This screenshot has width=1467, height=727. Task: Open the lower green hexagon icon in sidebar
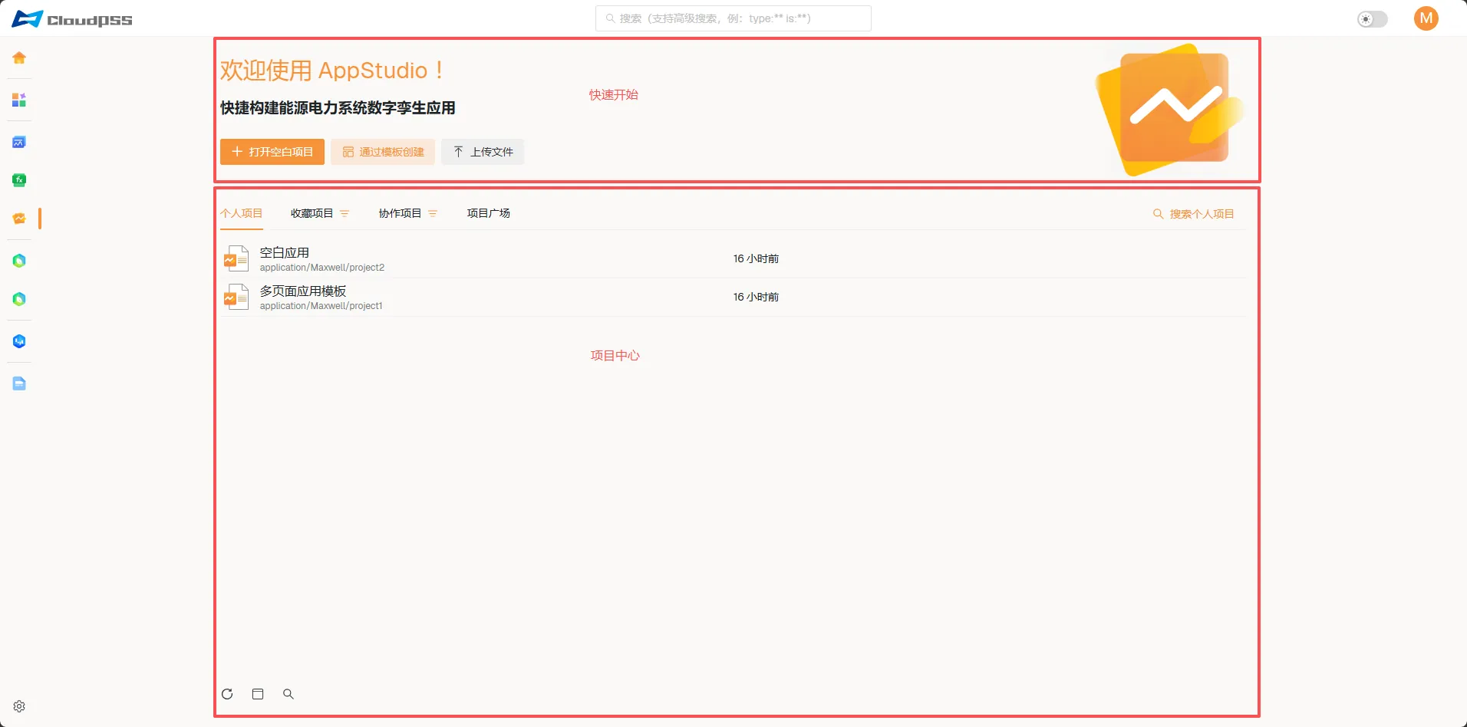pos(19,299)
